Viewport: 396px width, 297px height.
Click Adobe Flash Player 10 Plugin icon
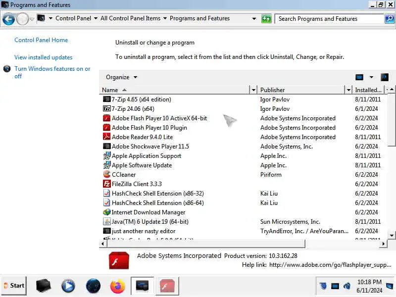click(107, 127)
